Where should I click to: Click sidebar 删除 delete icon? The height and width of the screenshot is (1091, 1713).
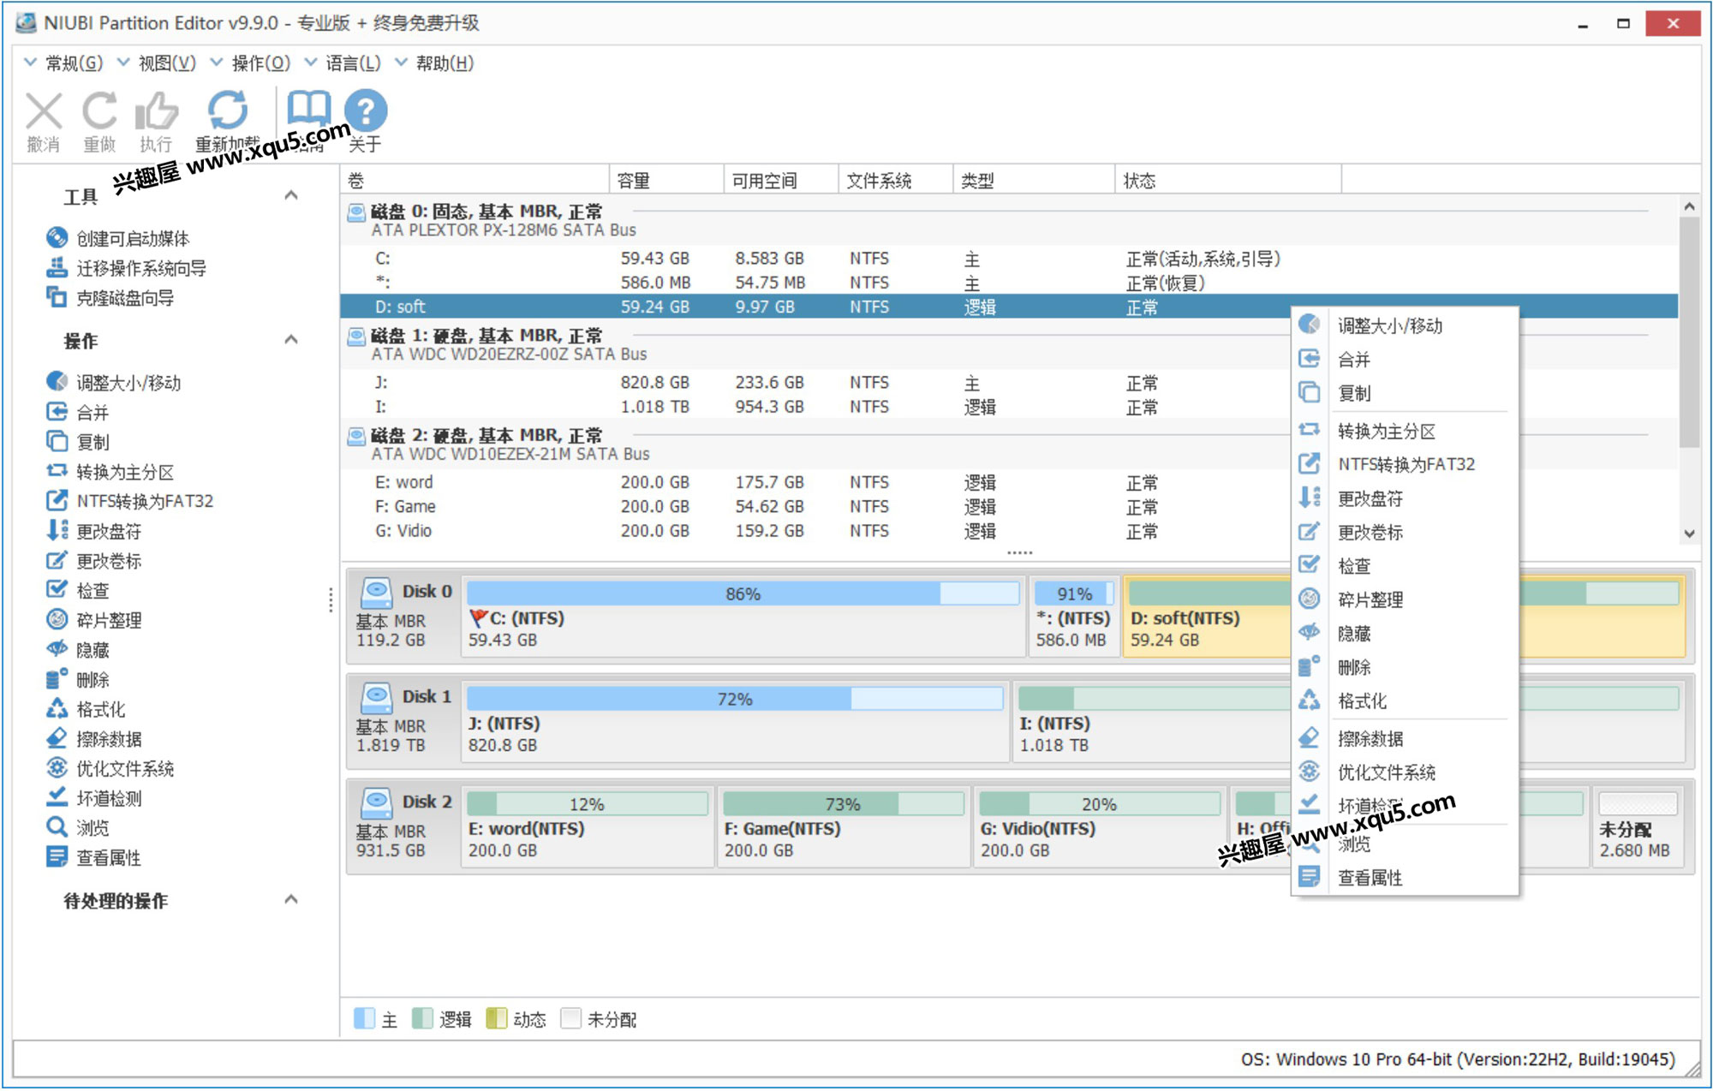[x=57, y=679]
